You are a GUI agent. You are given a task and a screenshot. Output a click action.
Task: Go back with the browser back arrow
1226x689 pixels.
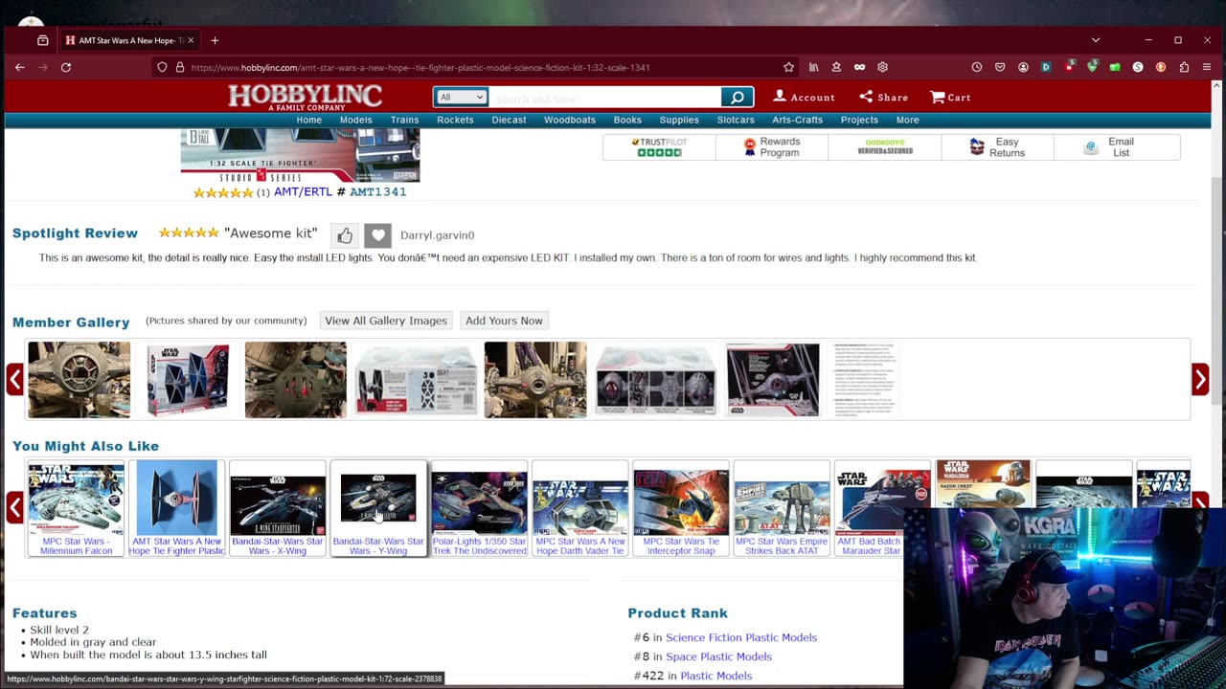coord(20,67)
